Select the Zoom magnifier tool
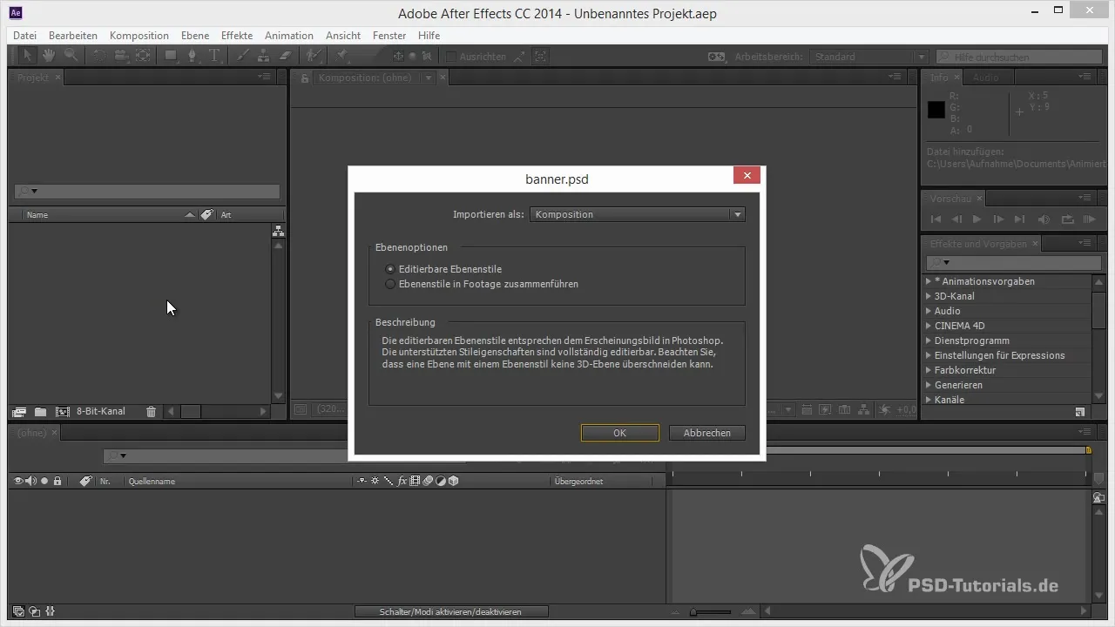The width and height of the screenshot is (1115, 627). (70, 57)
